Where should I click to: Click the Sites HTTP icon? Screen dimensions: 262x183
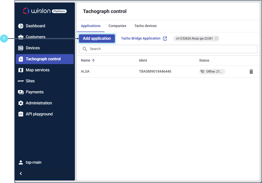[x=21, y=81]
